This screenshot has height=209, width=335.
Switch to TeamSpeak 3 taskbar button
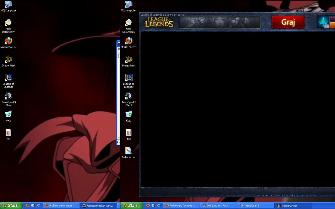(x=256, y=206)
